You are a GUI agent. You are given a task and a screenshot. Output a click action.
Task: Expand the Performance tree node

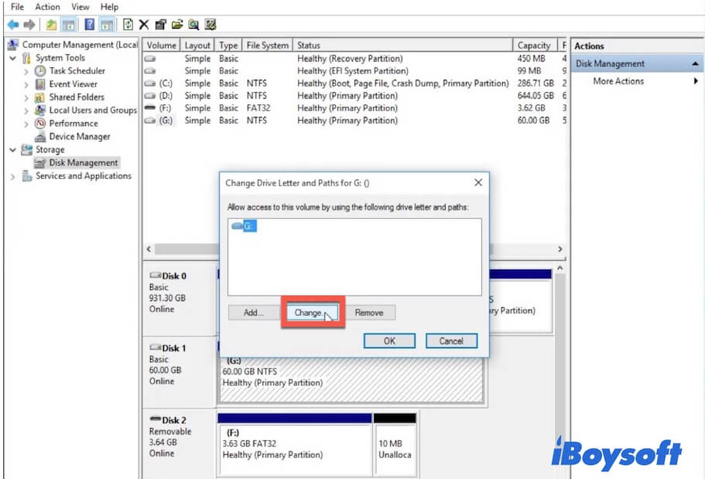26,124
